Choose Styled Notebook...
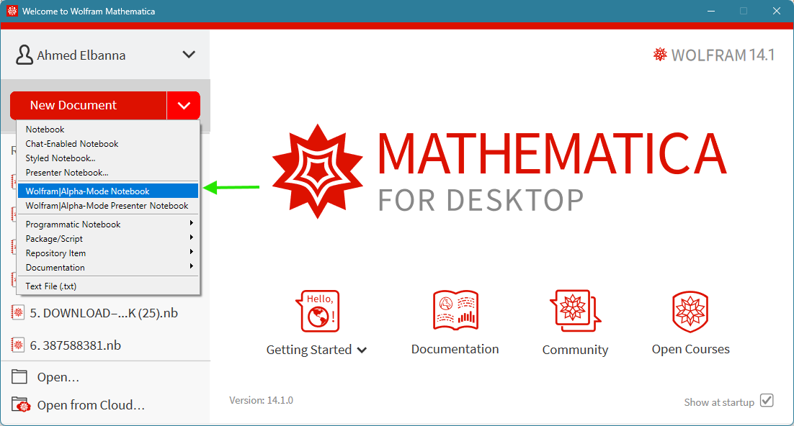794x426 pixels. point(108,158)
